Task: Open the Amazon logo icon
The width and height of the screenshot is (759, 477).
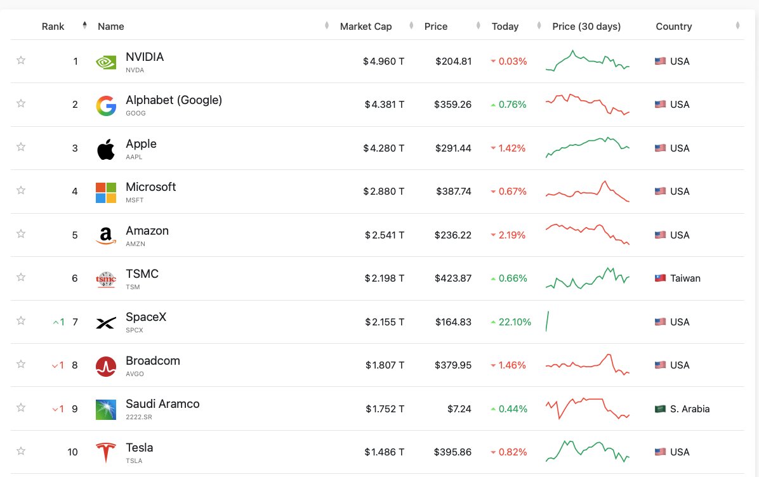Action: point(106,236)
